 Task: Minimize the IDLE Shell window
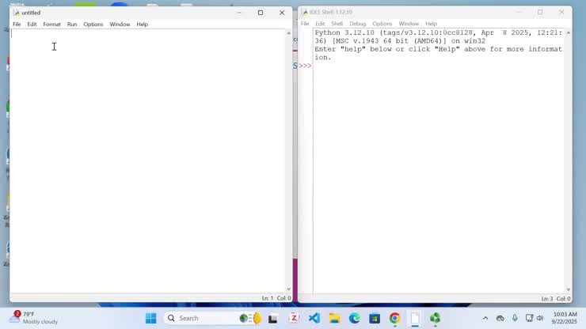point(519,12)
